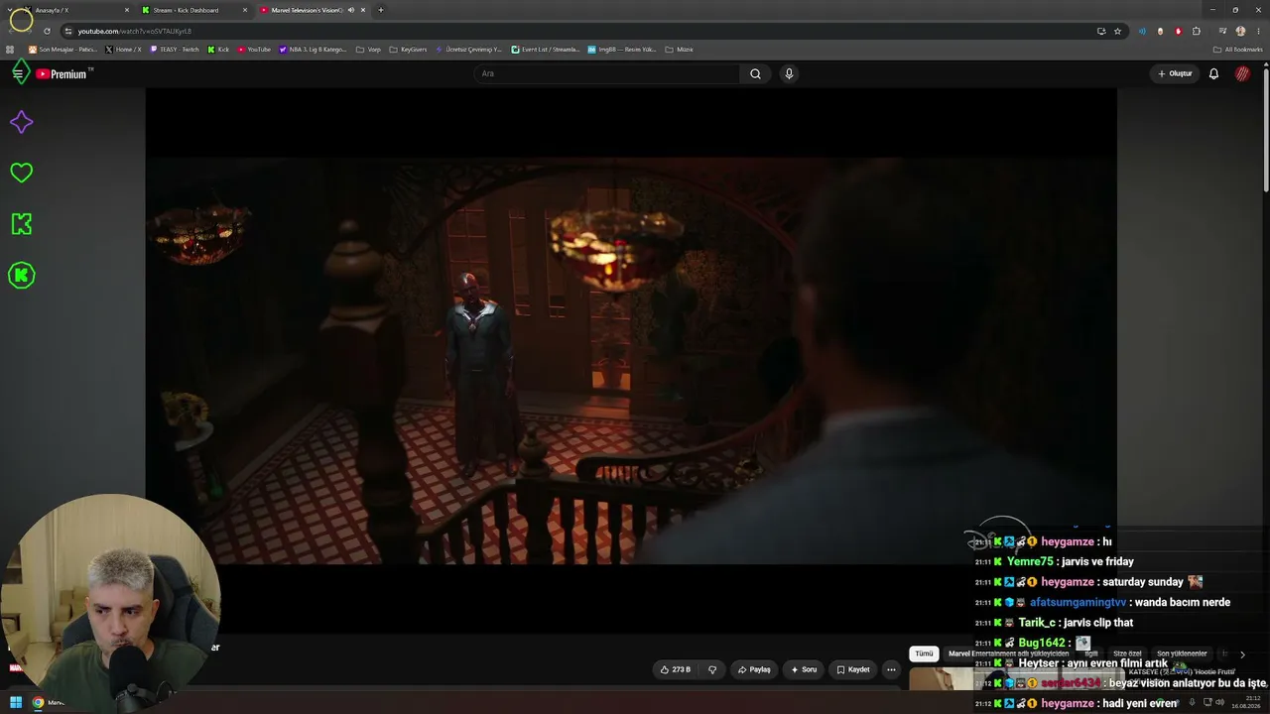Install app icon in address bar
This screenshot has width=1270, height=714.
click(x=1101, y=31)
